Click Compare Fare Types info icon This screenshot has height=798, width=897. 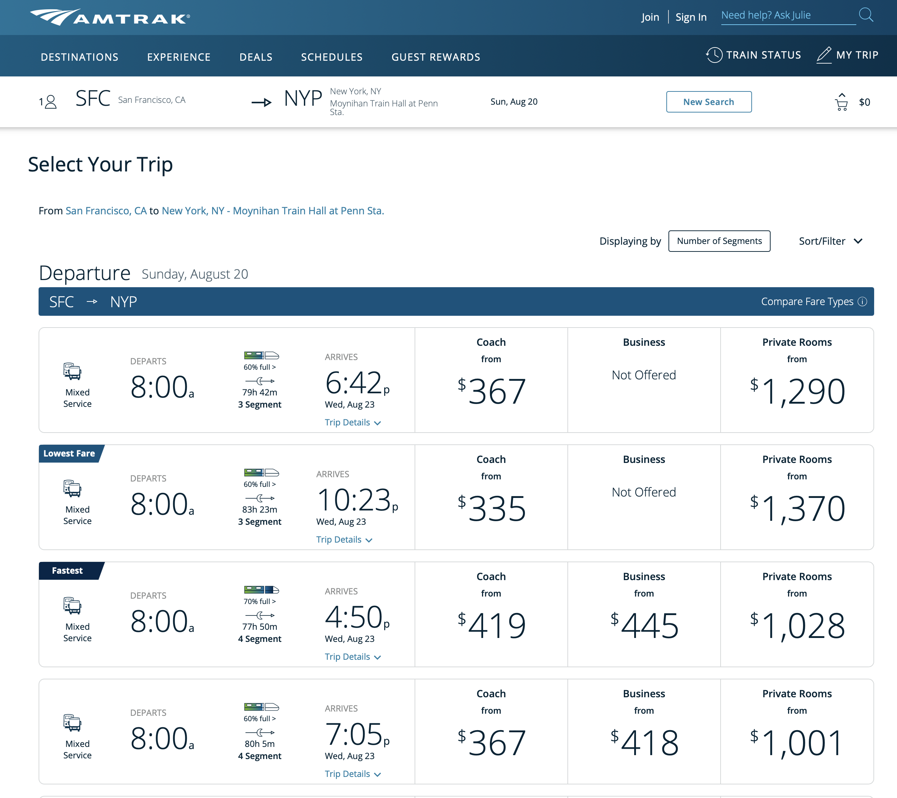pos(862,301)
